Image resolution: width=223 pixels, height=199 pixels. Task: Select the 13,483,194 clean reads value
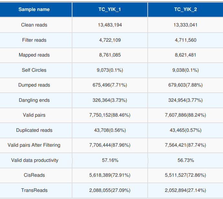pyautogui.click(x=110, y=25)
